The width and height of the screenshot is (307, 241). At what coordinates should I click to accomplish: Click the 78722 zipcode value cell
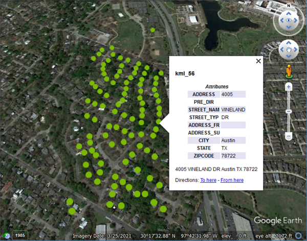click(x=233, y=156)
